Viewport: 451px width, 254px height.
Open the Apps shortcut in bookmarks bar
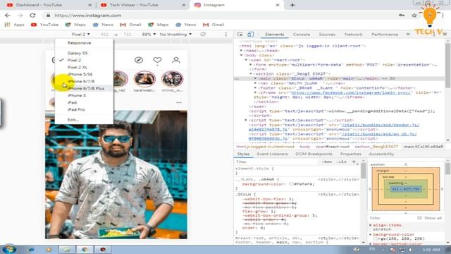point(15,25)
